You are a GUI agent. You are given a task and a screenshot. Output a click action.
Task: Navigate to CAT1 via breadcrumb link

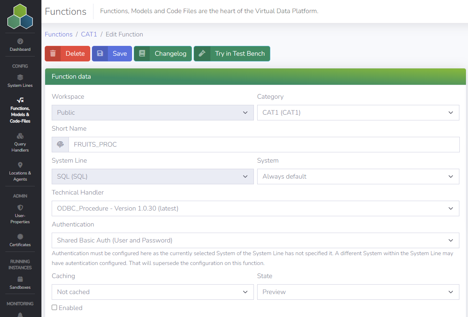click(89, 34)
